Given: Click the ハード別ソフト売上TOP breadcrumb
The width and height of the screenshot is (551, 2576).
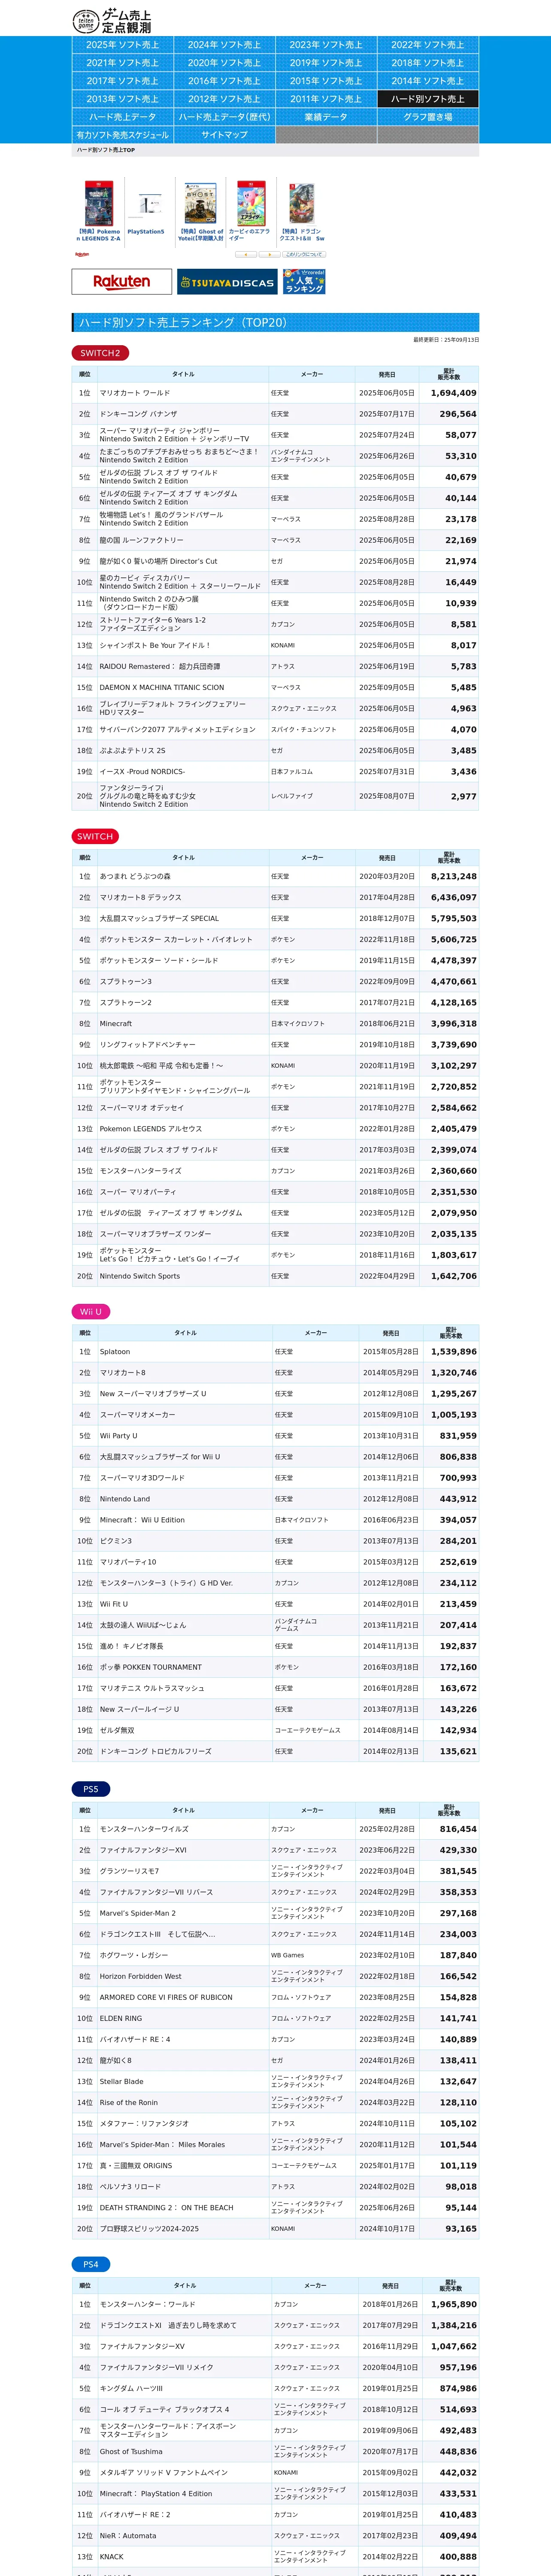Looking at the screenshot, I should (x=106, y=150).
